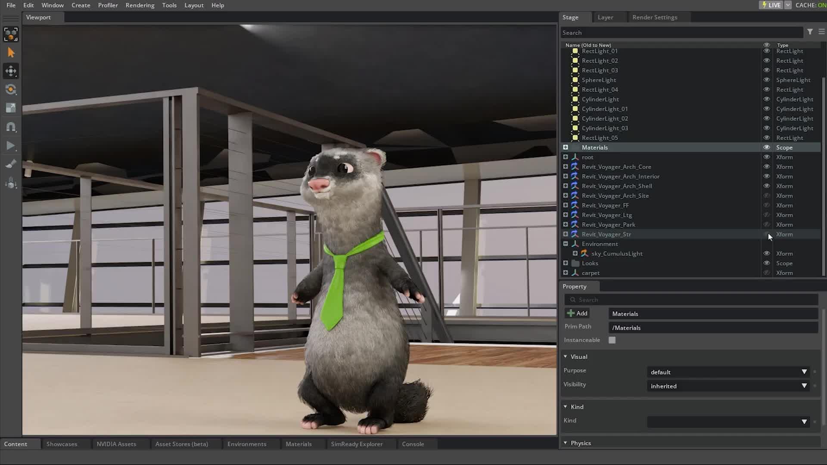
Task: Open the Rendering menu
Action: (x=140, y=5)
